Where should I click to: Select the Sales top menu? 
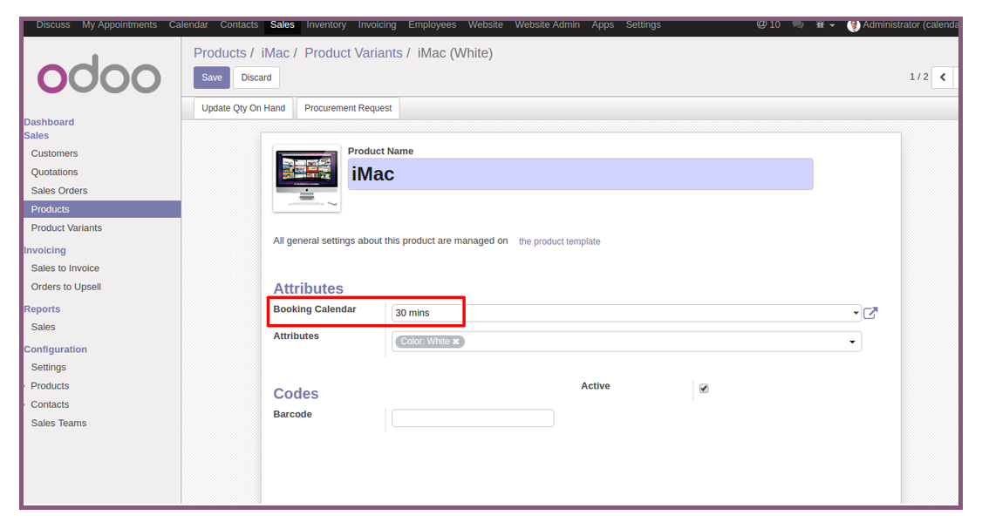(283, 24)
